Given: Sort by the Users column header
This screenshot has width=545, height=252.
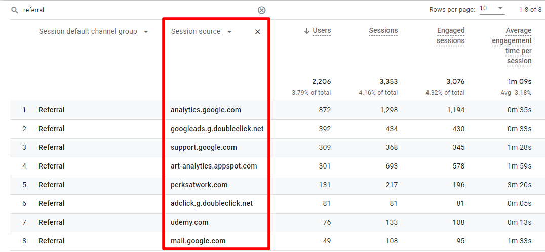Looking at the screenshot, I should tap(322, 31).
